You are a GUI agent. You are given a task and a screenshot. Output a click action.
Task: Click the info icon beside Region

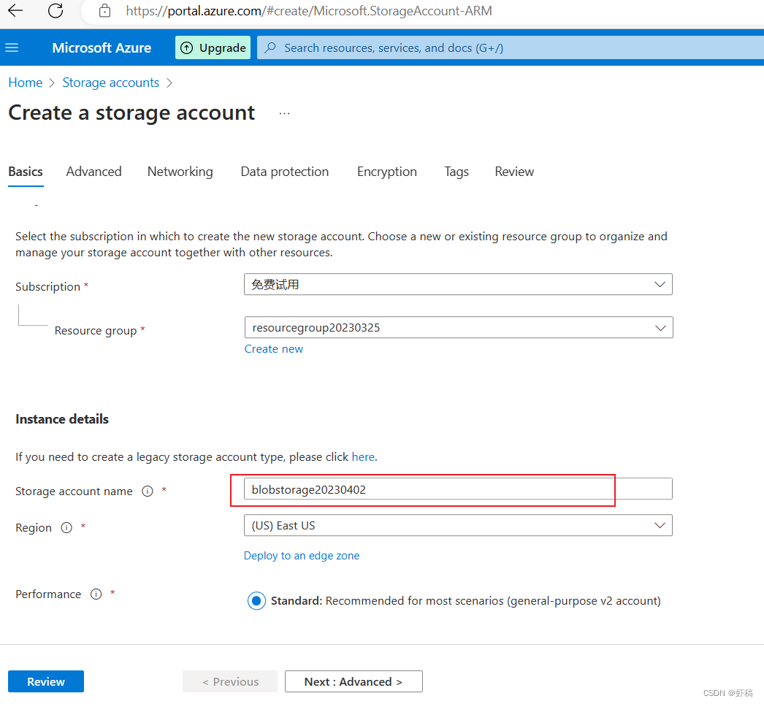66,527
